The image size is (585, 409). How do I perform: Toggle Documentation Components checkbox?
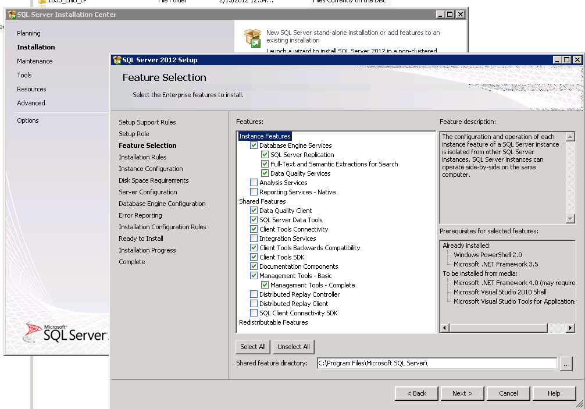pos(254,266)
